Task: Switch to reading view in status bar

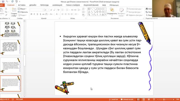Action: pos(149,100)
